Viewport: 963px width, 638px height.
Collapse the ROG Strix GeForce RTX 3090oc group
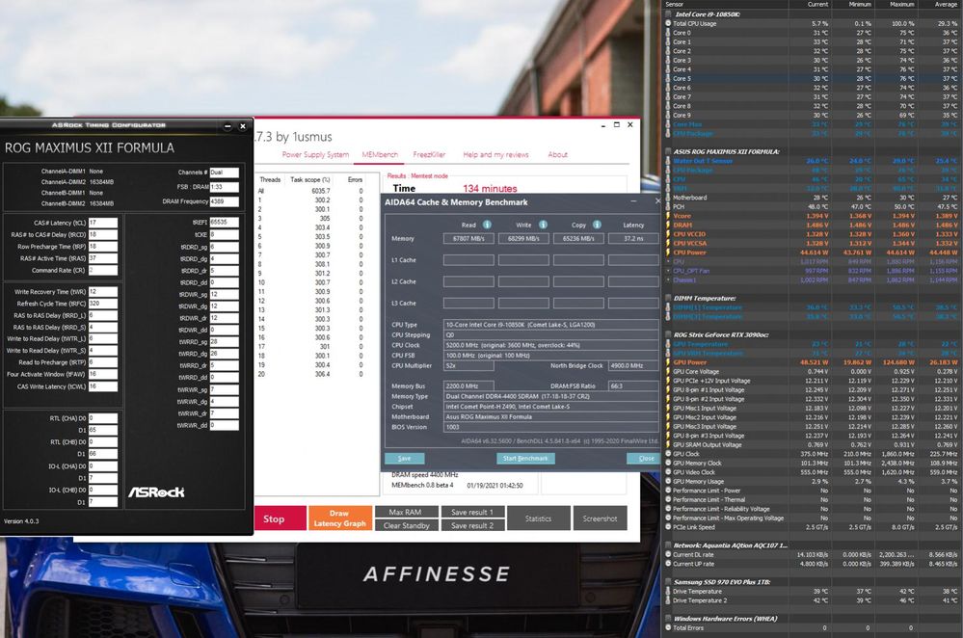click(668, 334)
